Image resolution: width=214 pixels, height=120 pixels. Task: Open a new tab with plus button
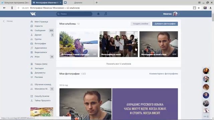97,2
